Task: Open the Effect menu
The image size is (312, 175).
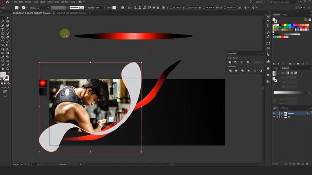Action: tap(50, 2)
